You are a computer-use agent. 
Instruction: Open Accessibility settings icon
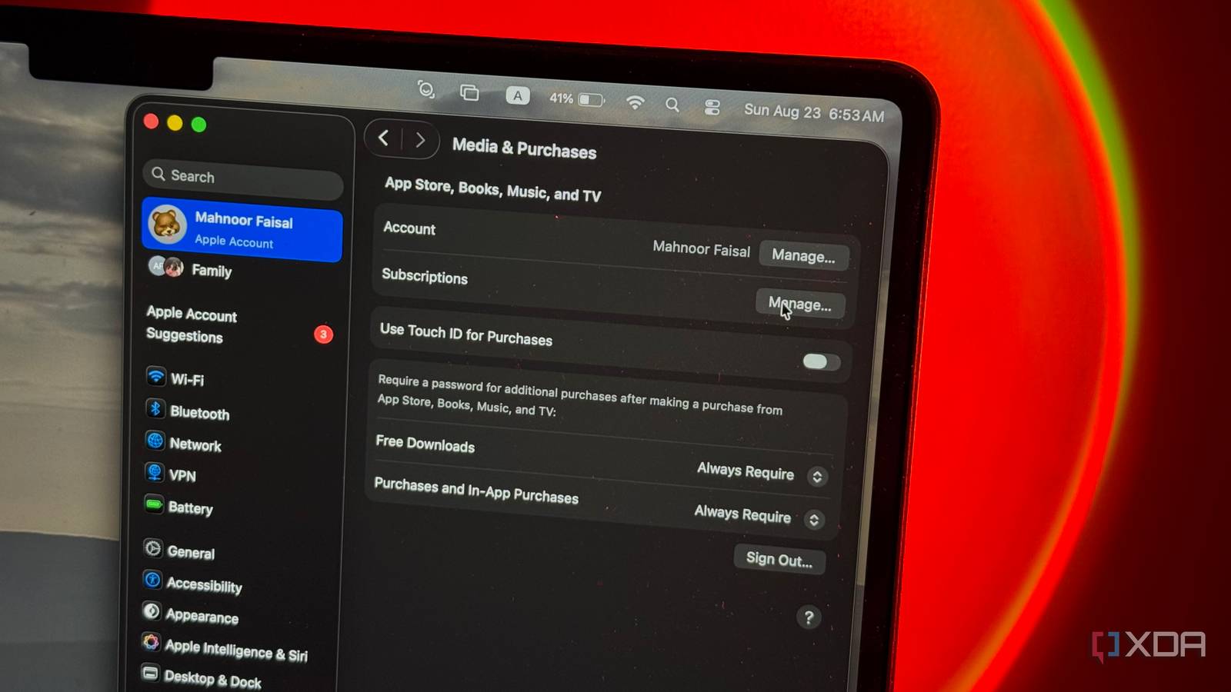point(152,580)
